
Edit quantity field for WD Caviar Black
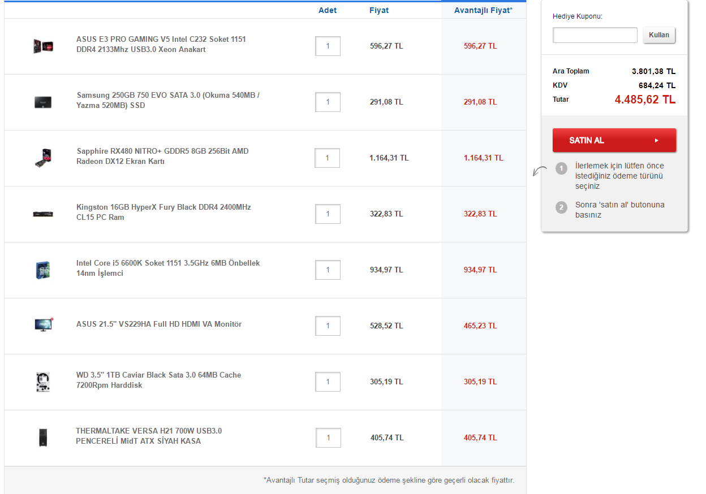point(328,382)
